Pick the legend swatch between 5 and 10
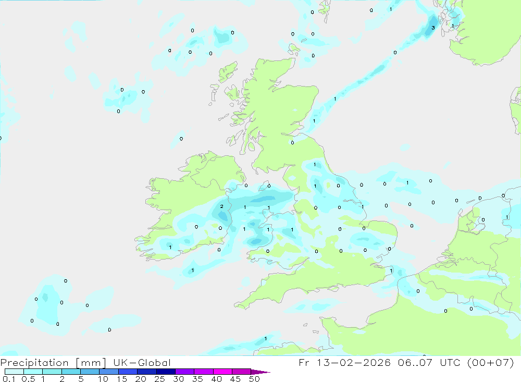The height and width of the screenshot is (382, 521). coord(90,372)
